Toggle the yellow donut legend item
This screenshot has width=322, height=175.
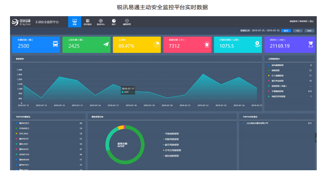tap(172, 150)
